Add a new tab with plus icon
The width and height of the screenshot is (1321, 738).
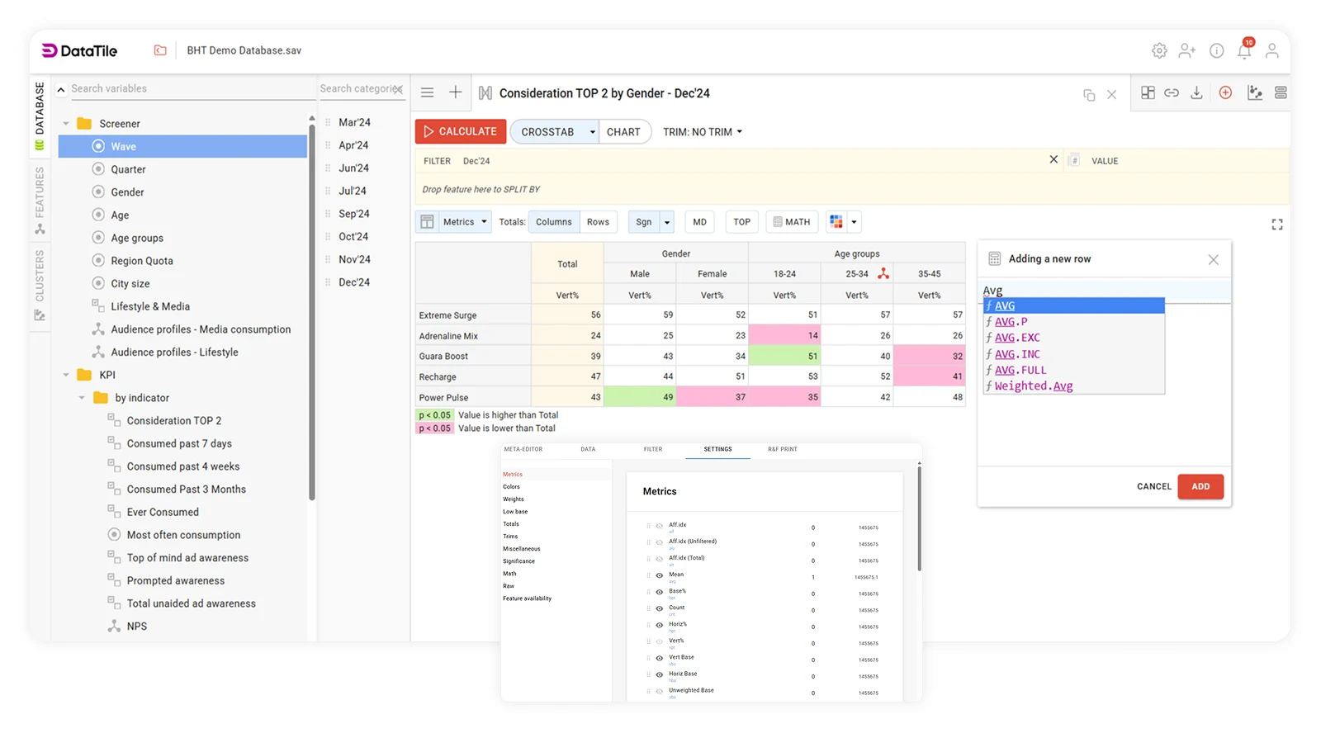click(x=455, y=92)
